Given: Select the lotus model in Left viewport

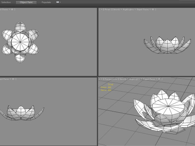Looking at the screenshot, I should tap(21, 113).
